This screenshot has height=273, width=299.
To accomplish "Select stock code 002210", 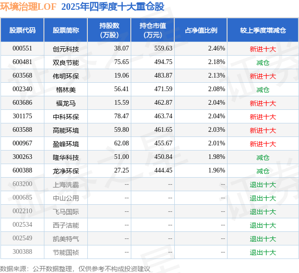I will [22, 211].
